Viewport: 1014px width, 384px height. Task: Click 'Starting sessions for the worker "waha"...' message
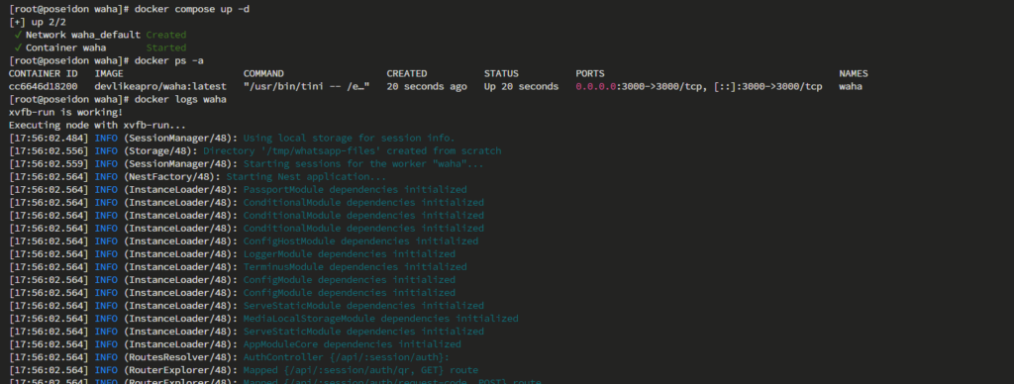[363, 164]
